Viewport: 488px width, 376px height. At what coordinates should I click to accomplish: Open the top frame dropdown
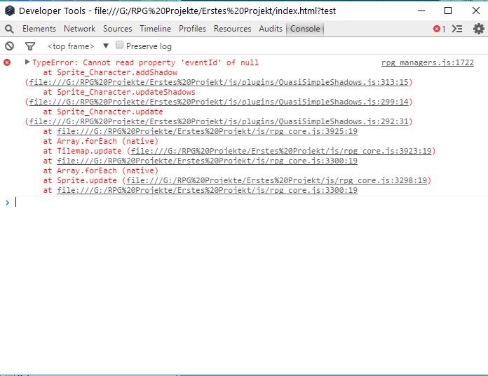[78, 46]
